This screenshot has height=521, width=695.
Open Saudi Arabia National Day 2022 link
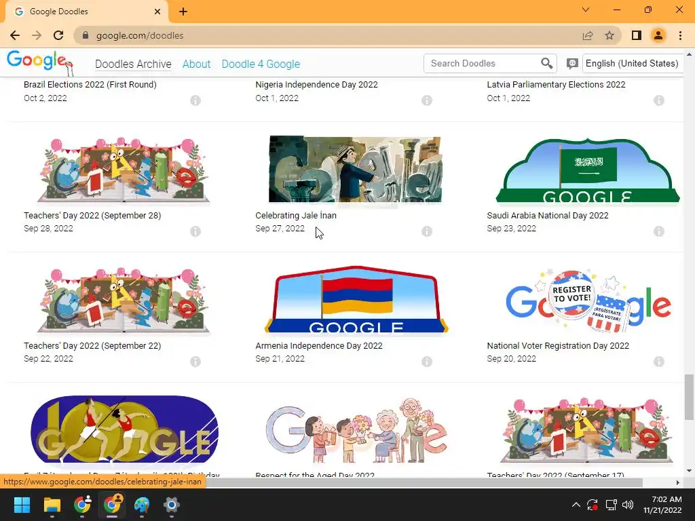[548, 215]
